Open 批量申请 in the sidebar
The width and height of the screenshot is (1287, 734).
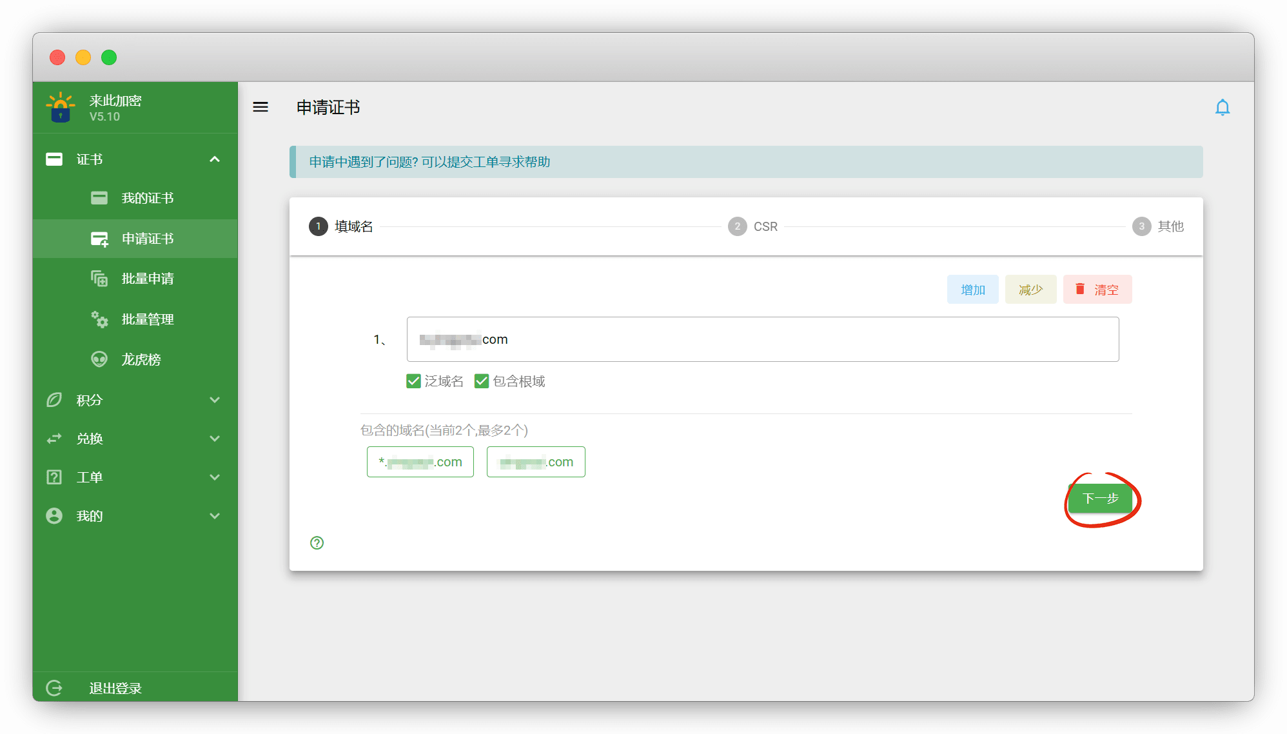tap(147, 279)
